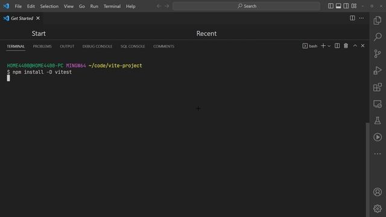
Task: Open the Terminal menu
Action: click(x=112, y=6)
